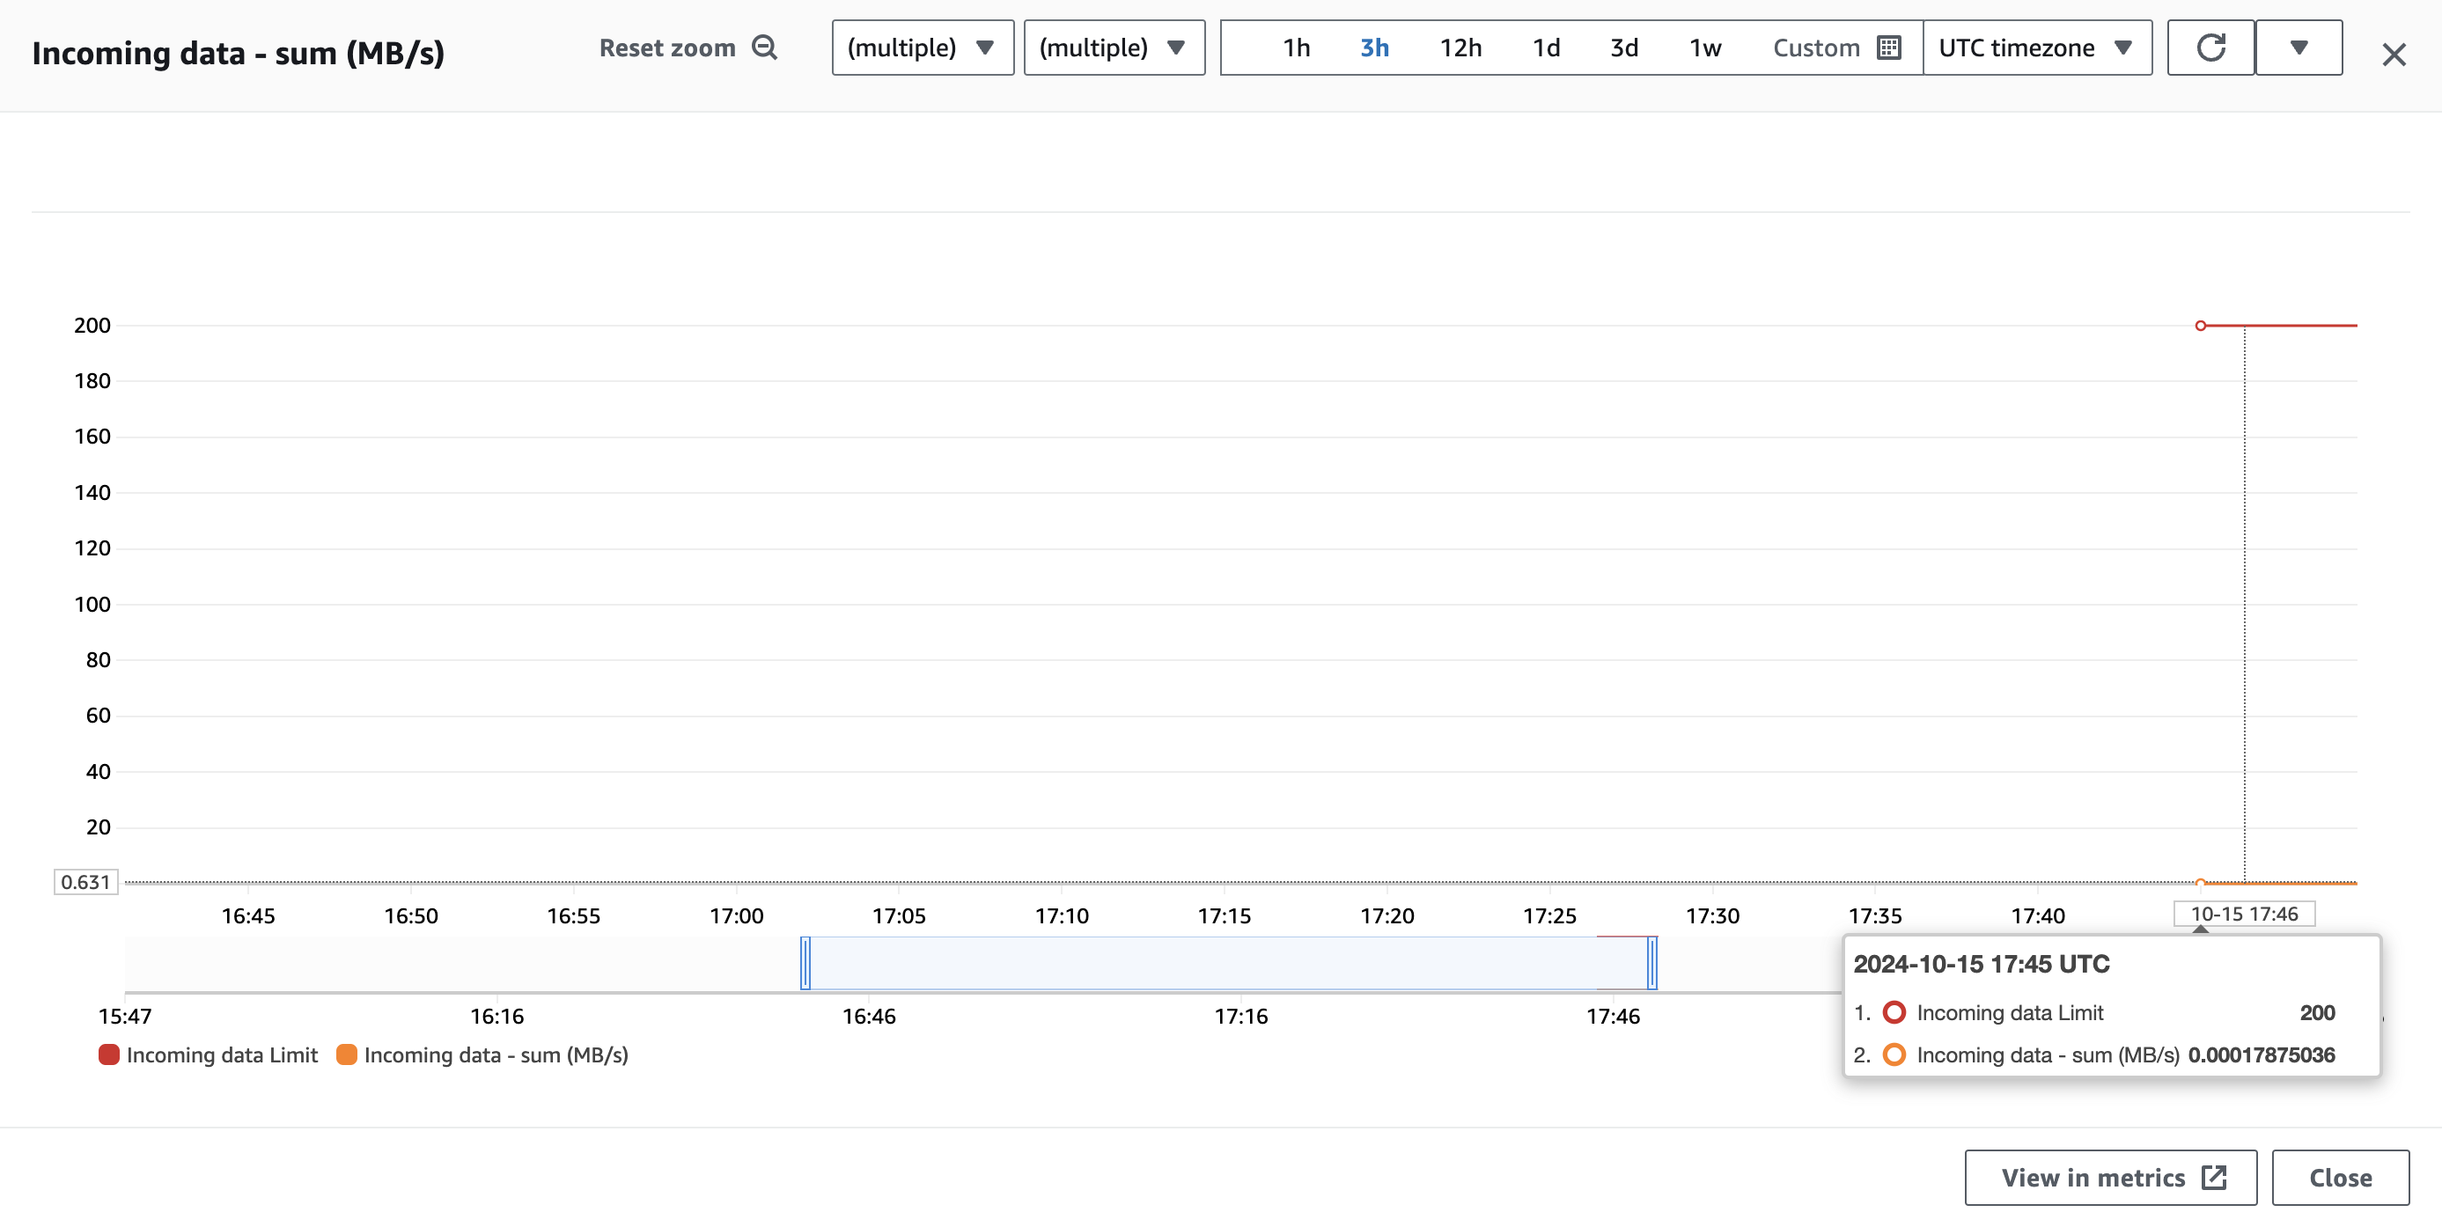Click the 10-15 17:46 timestamp marker
The height and width of the screenshot is (1227, 2442).
click(x=2244, y=914)
